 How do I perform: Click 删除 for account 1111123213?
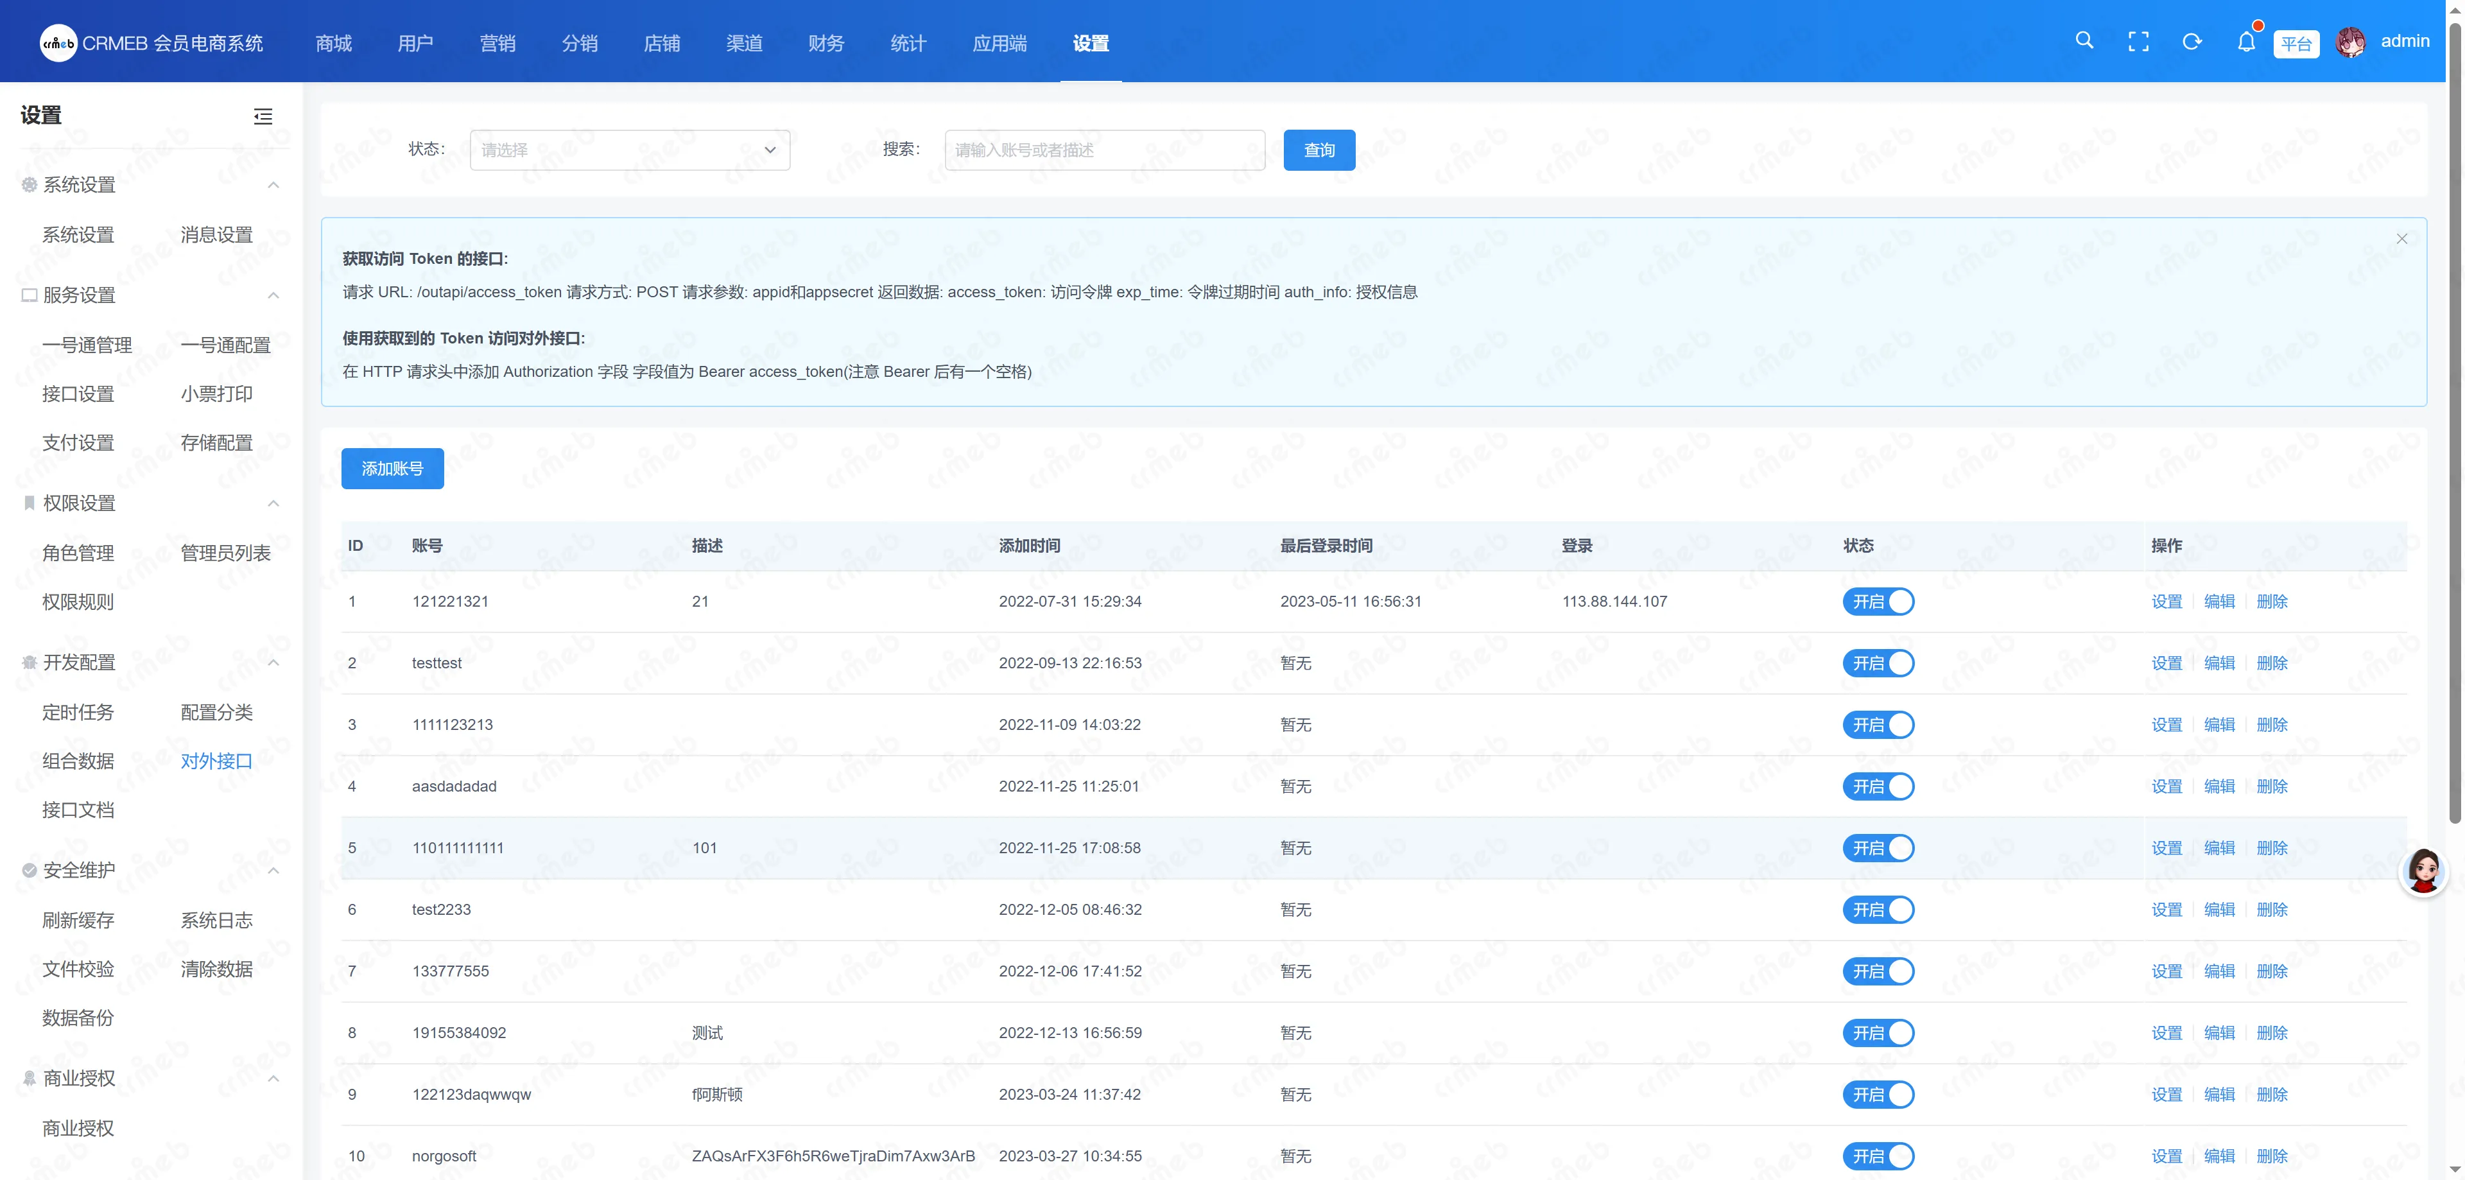2272,725
